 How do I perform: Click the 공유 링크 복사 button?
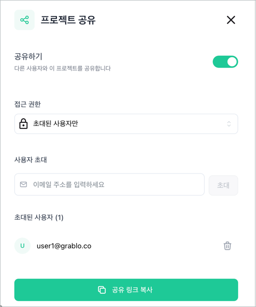pyautogui.click(x=126, y=290)
